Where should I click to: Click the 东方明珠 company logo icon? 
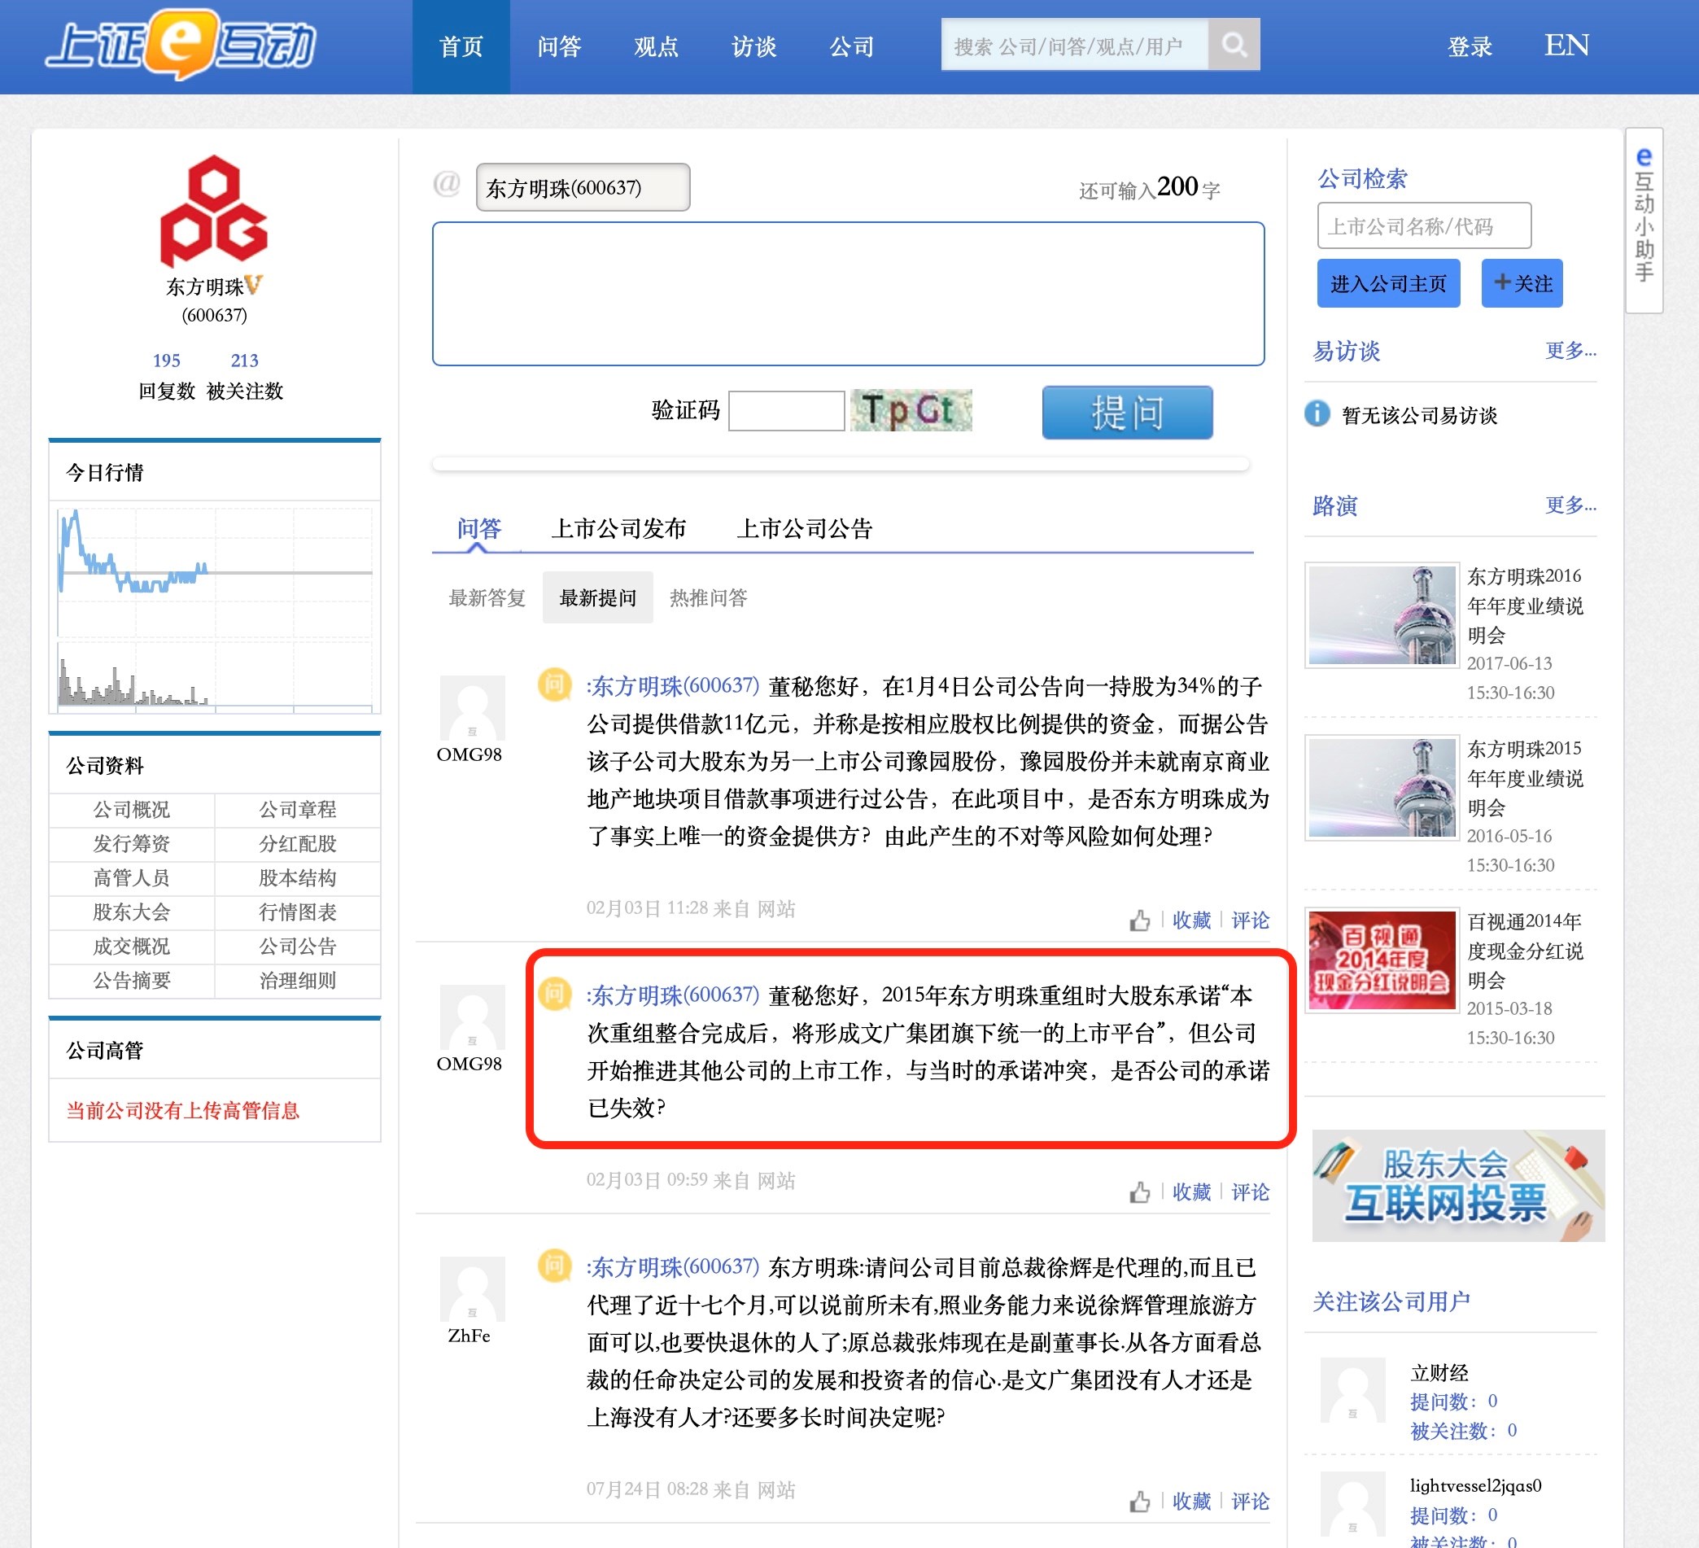click(214, 211)
